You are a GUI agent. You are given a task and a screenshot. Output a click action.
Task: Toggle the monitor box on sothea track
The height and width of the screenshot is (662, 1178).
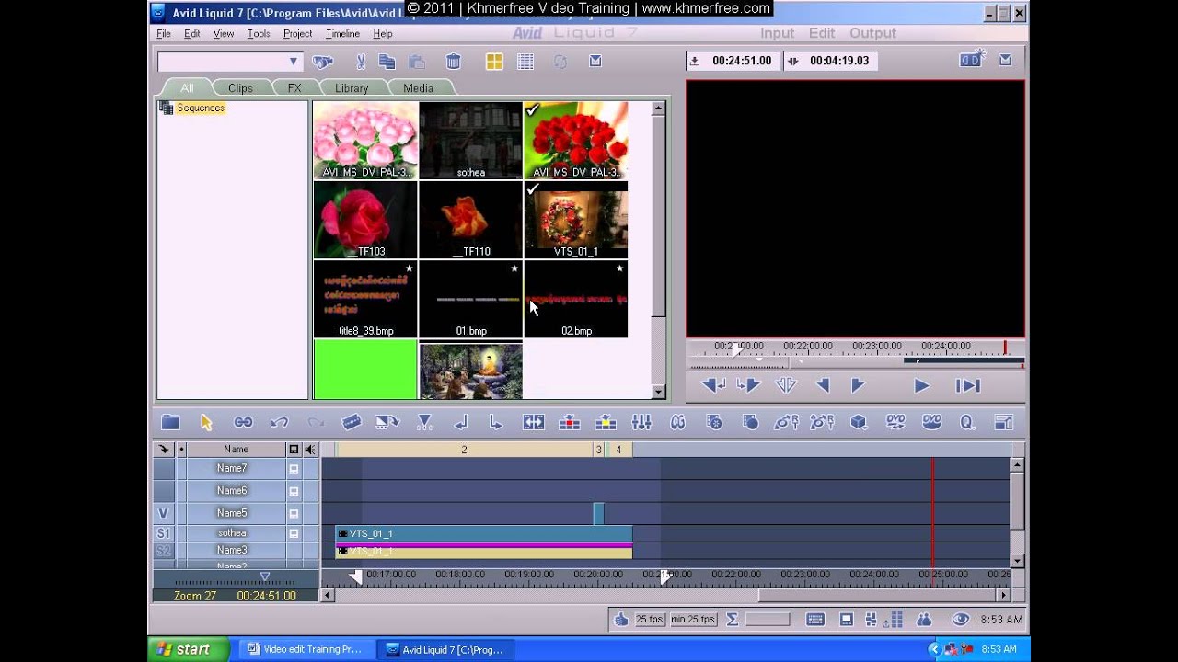point(294,533)
